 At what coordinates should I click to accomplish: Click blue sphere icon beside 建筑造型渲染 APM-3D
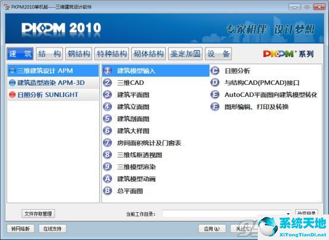(12, 83)
